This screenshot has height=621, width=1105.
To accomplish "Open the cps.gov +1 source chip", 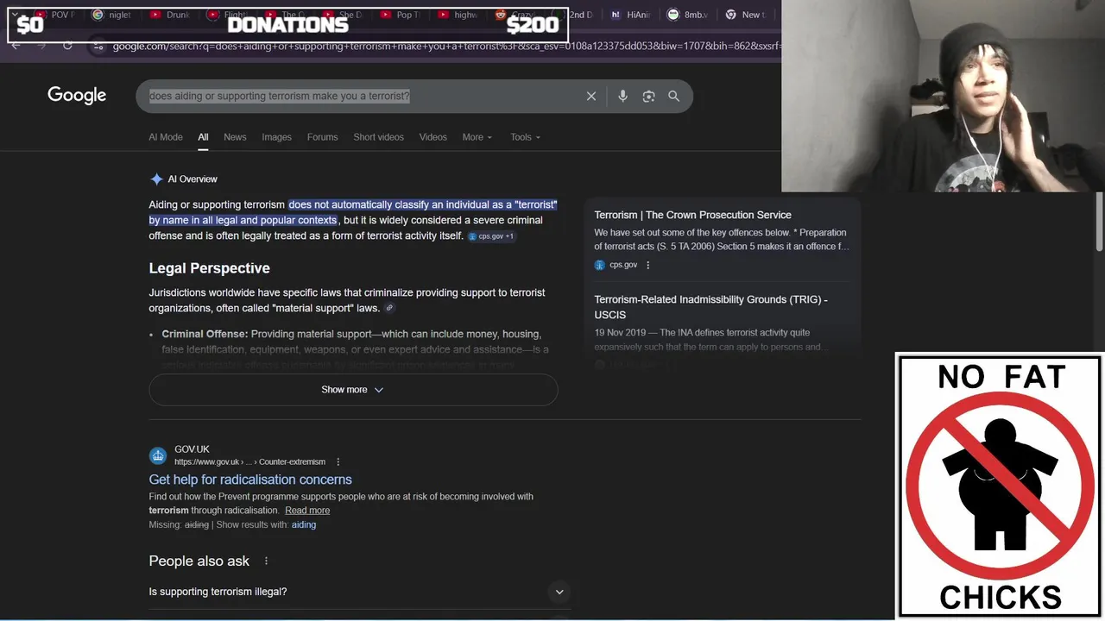I will 491,236.
